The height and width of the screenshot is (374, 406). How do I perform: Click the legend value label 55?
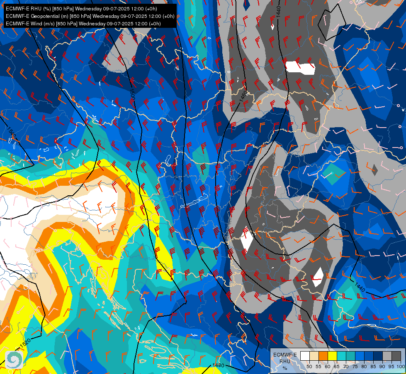click(318, 367)
